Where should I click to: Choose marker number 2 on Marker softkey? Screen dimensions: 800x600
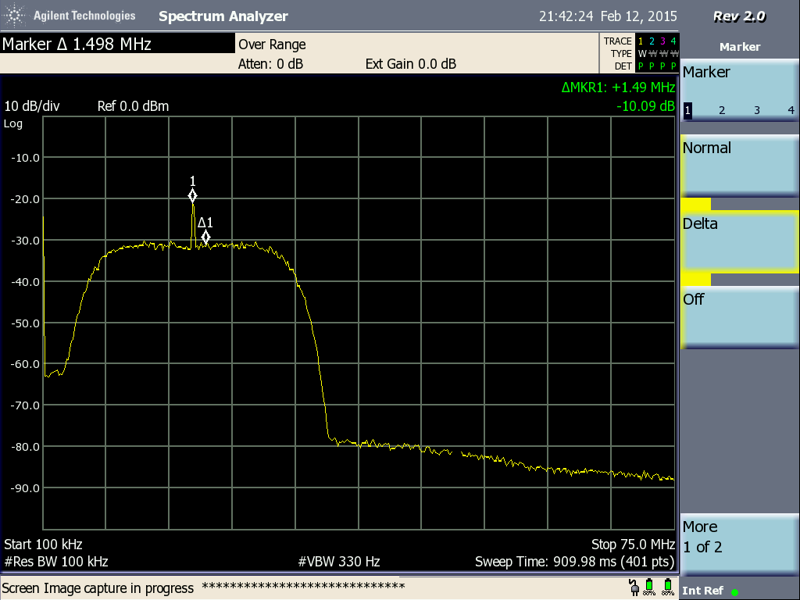point(722,110)
